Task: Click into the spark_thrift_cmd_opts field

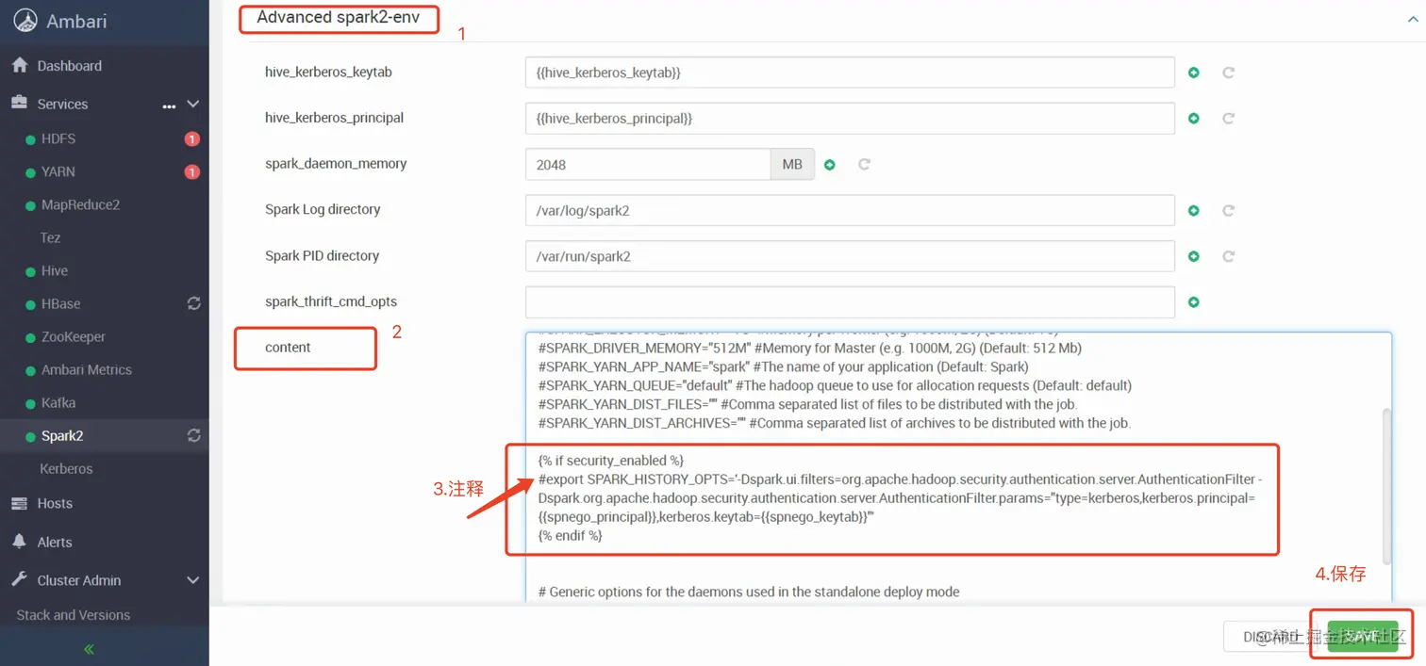Action: (850, 302)
